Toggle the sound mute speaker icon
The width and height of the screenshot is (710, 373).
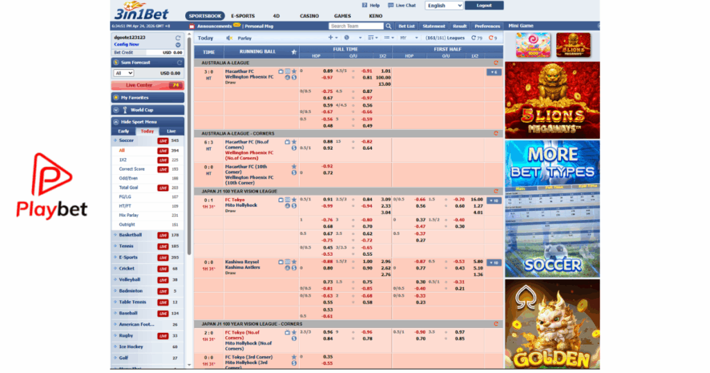(x=230, y=38)
